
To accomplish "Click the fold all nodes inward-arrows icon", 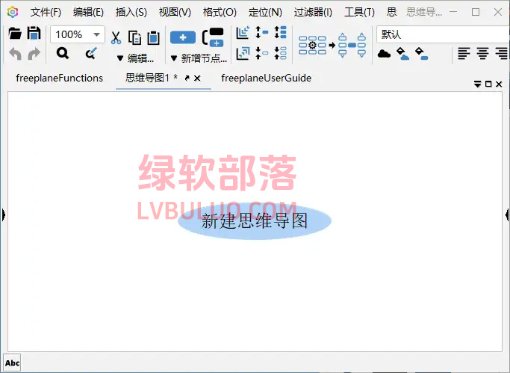I will [x=280, y=53].
